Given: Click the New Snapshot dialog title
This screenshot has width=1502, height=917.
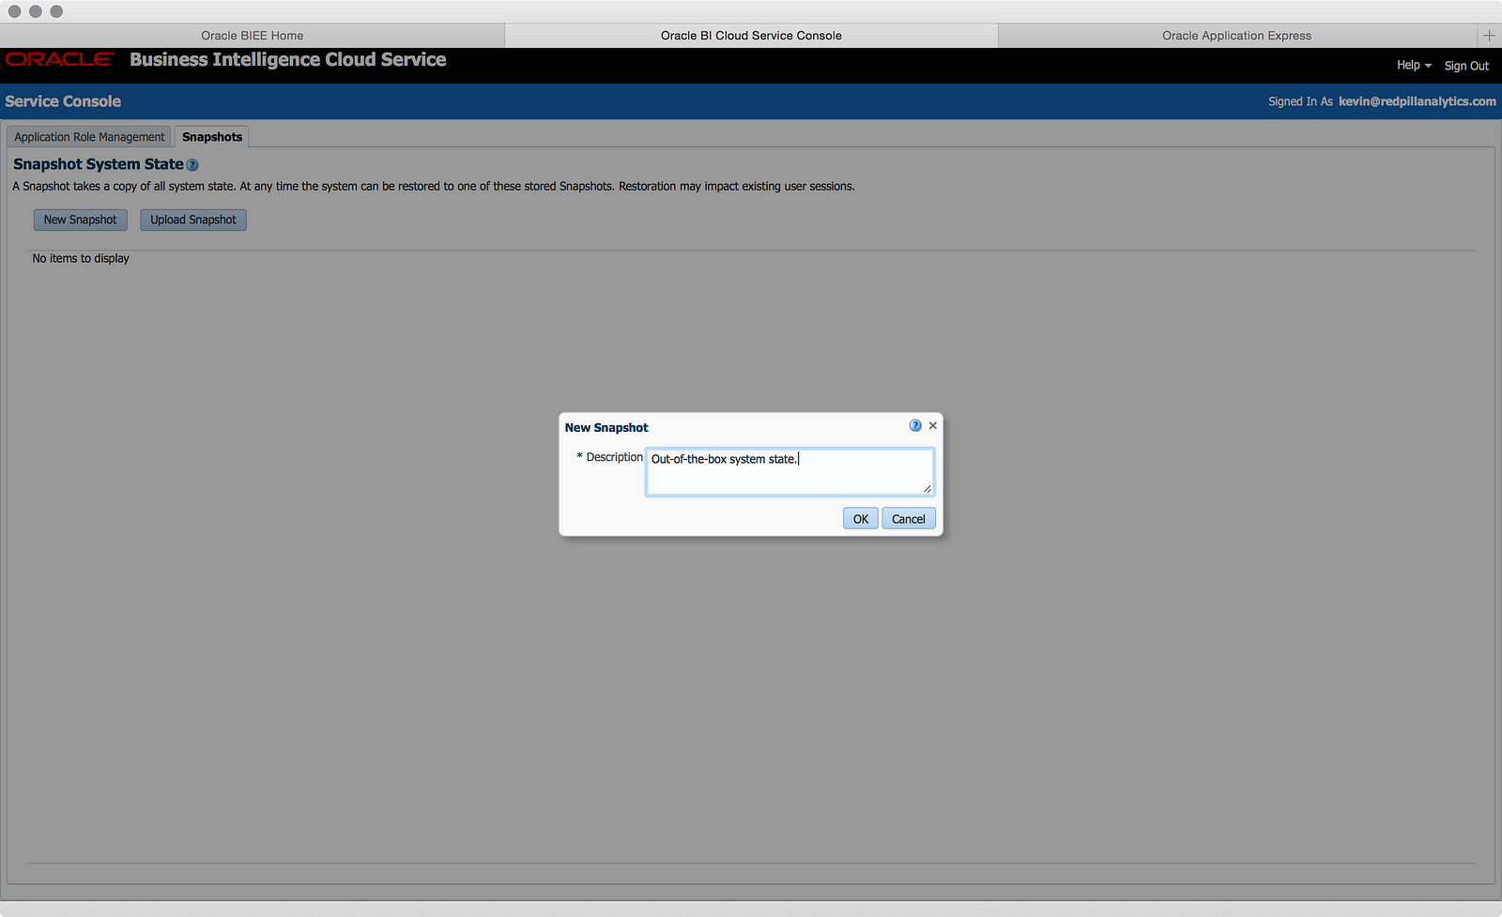Looking at the screenshot, I should [606, 427].
